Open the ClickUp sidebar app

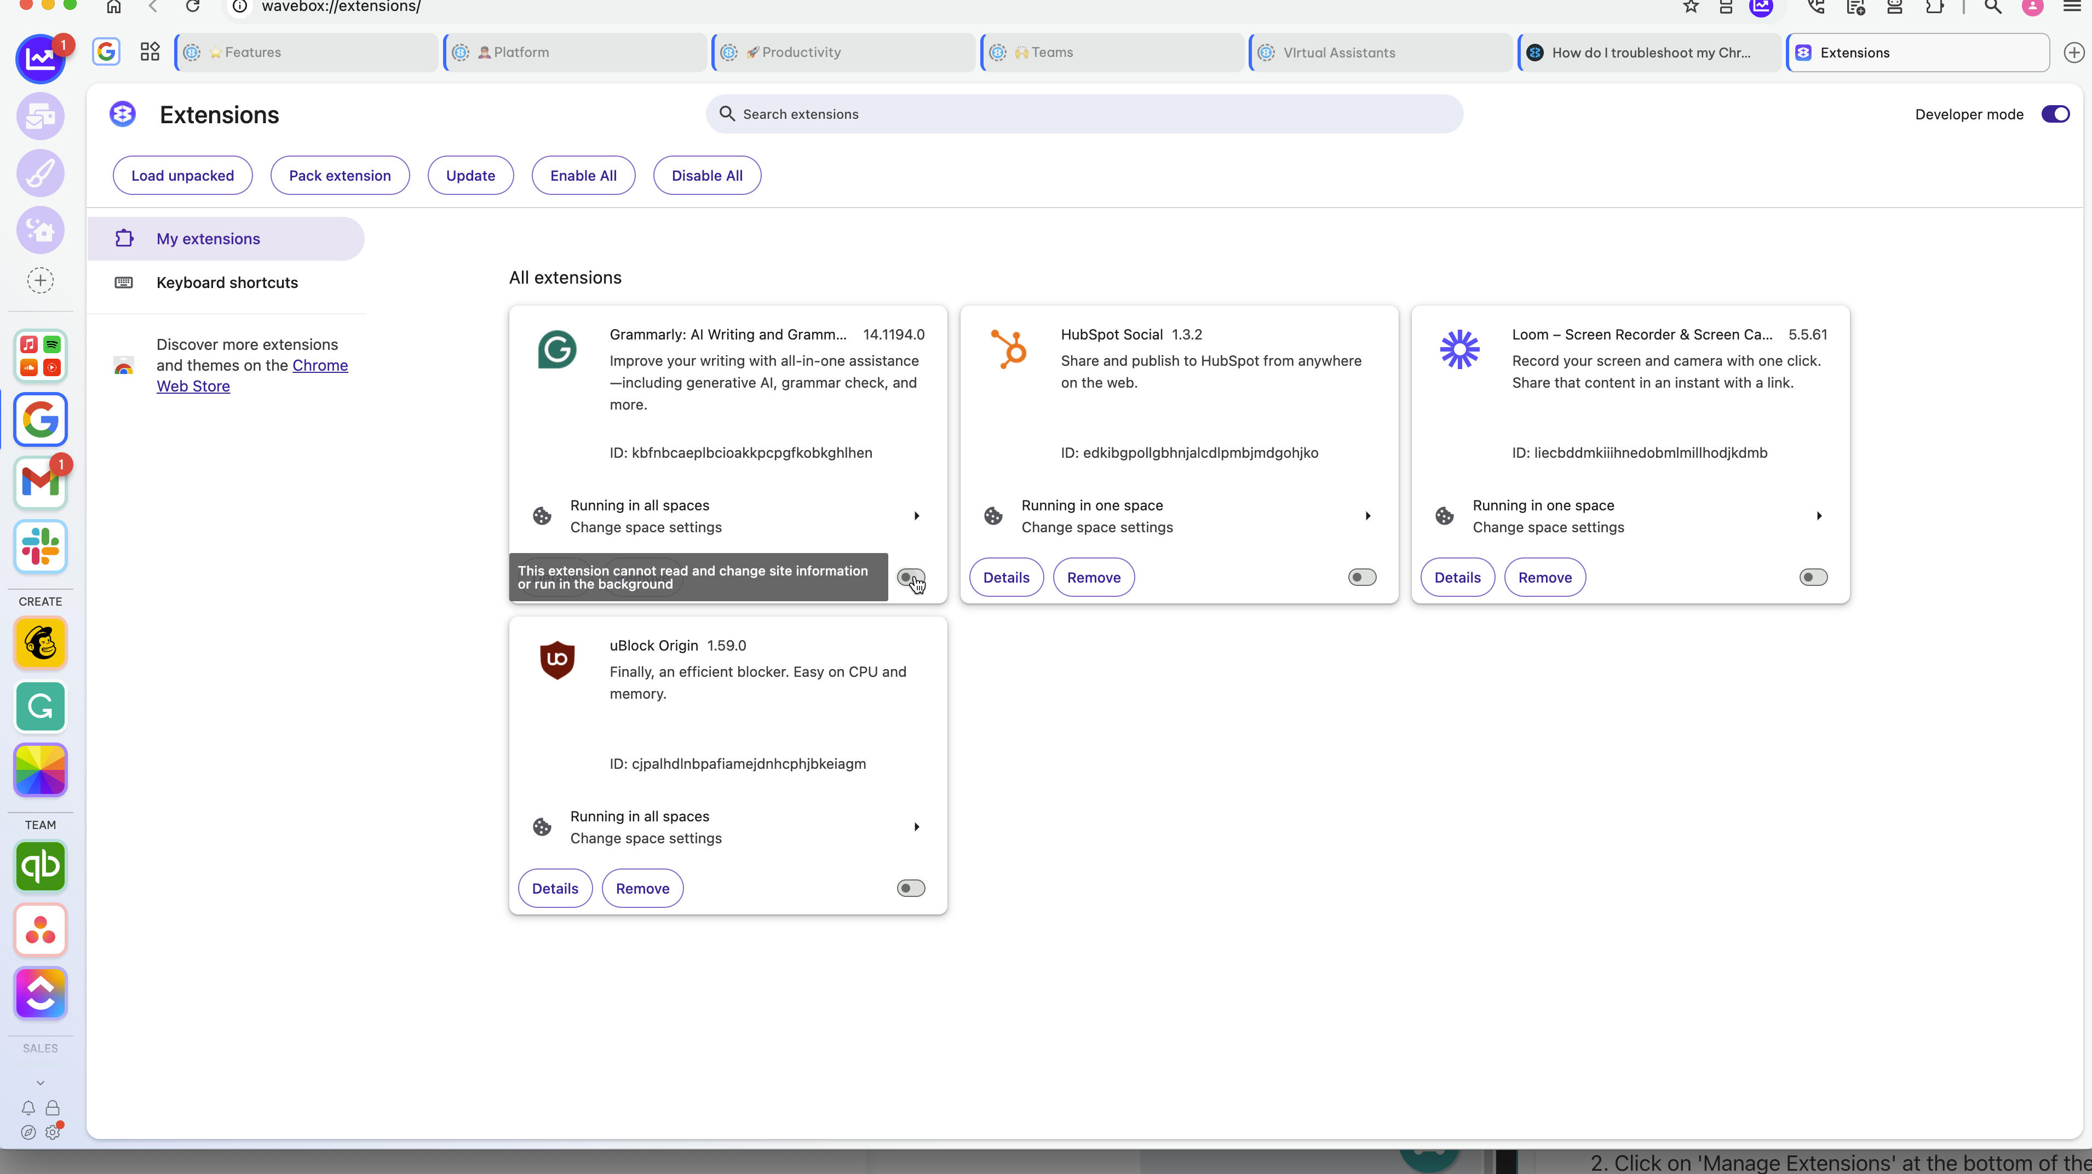tap(40, 992)
